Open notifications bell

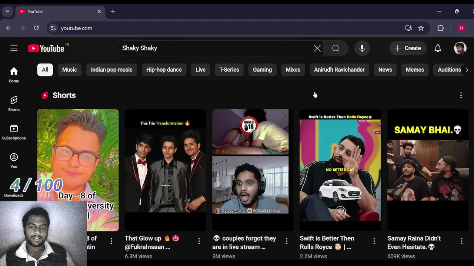coord(438,48)
